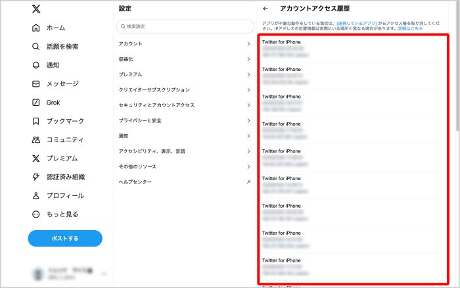Screen dimensions: 460x288
Task: Click the ポストする button
Action: coord(65,238)
